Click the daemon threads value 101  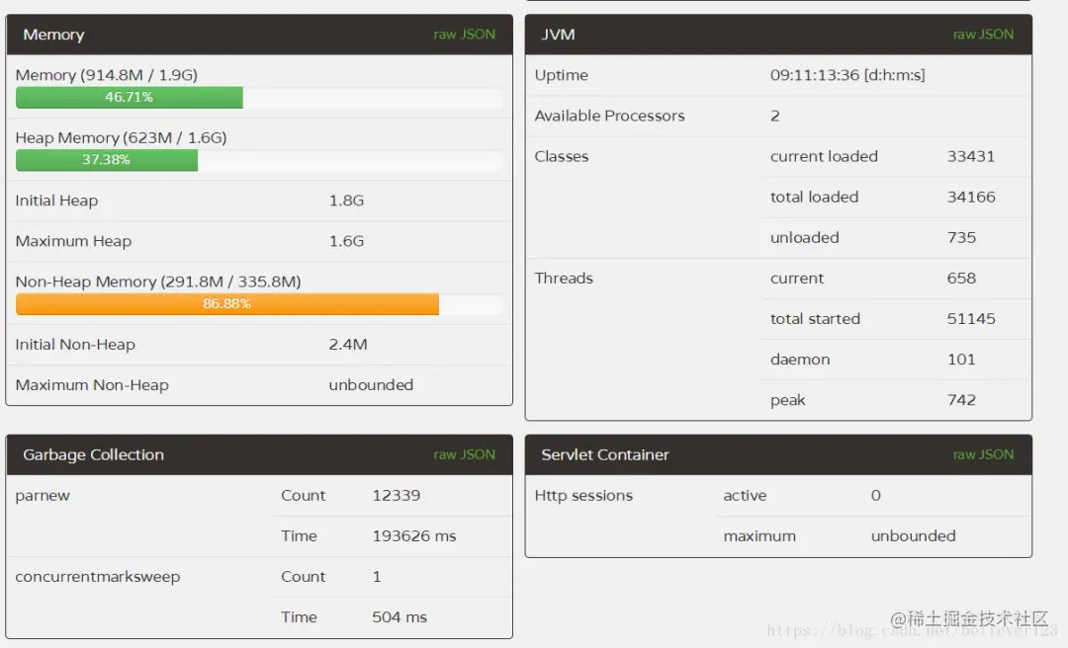coord(962,360)
